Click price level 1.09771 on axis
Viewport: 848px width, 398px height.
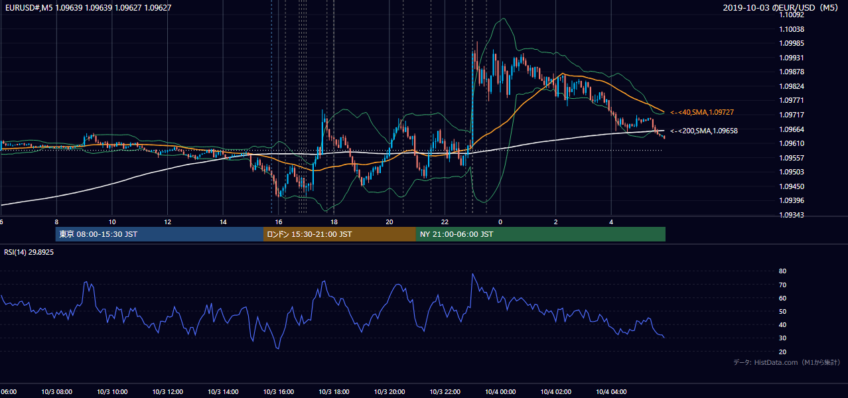coord(792,100)
